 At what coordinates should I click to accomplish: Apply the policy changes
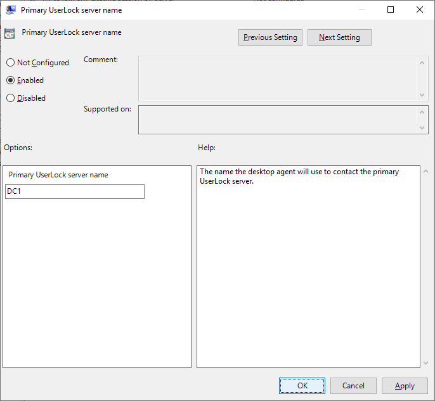405,386
